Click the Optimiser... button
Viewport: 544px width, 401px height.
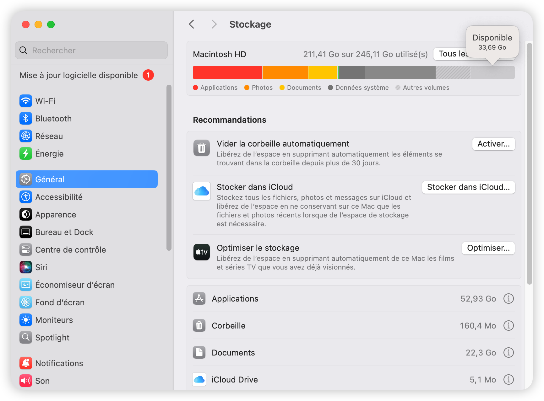tap(488, 248)
